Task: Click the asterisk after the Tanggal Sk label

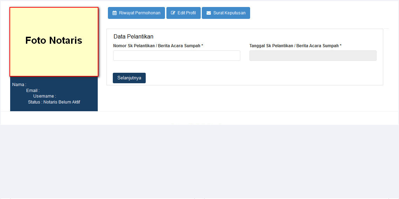Action: click(340, 46)
